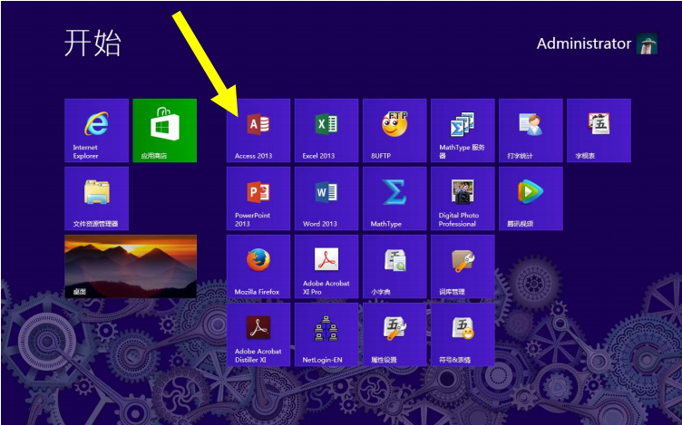This screenshot has height=425, width=682.
Task: Open the Adobe Acrobat XI Pro tile
Action: 326,266
